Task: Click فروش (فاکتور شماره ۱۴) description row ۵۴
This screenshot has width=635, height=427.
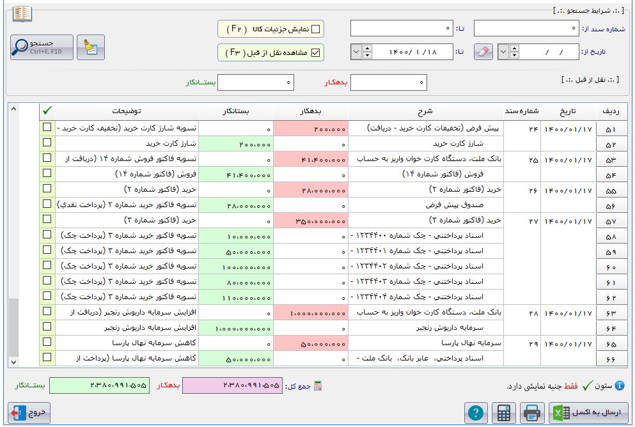Action: 426,175
